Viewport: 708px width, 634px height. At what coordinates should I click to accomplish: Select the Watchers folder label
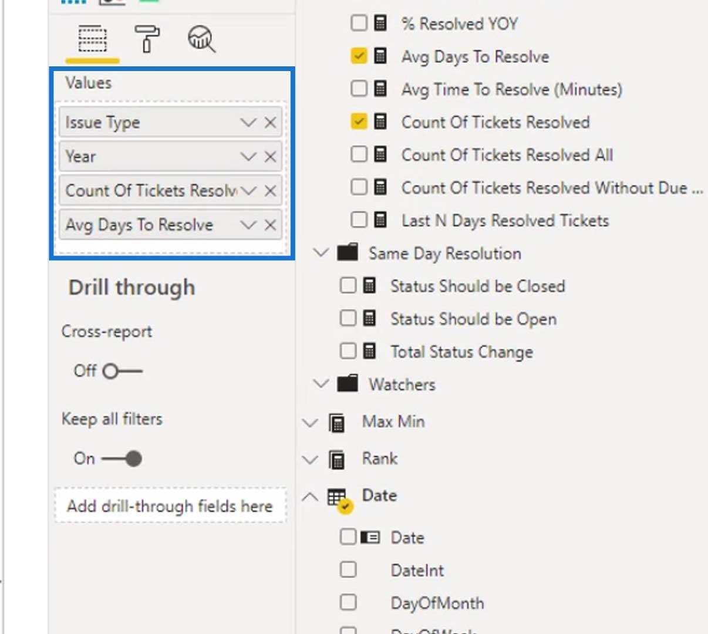point(402,385)
